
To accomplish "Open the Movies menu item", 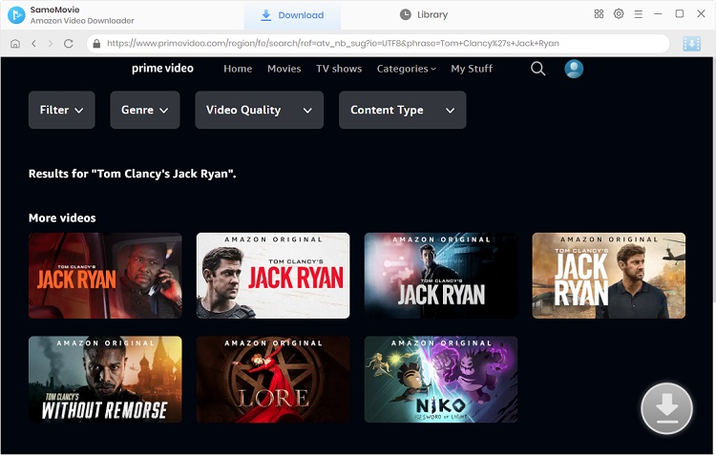I will tap(284, 69).
